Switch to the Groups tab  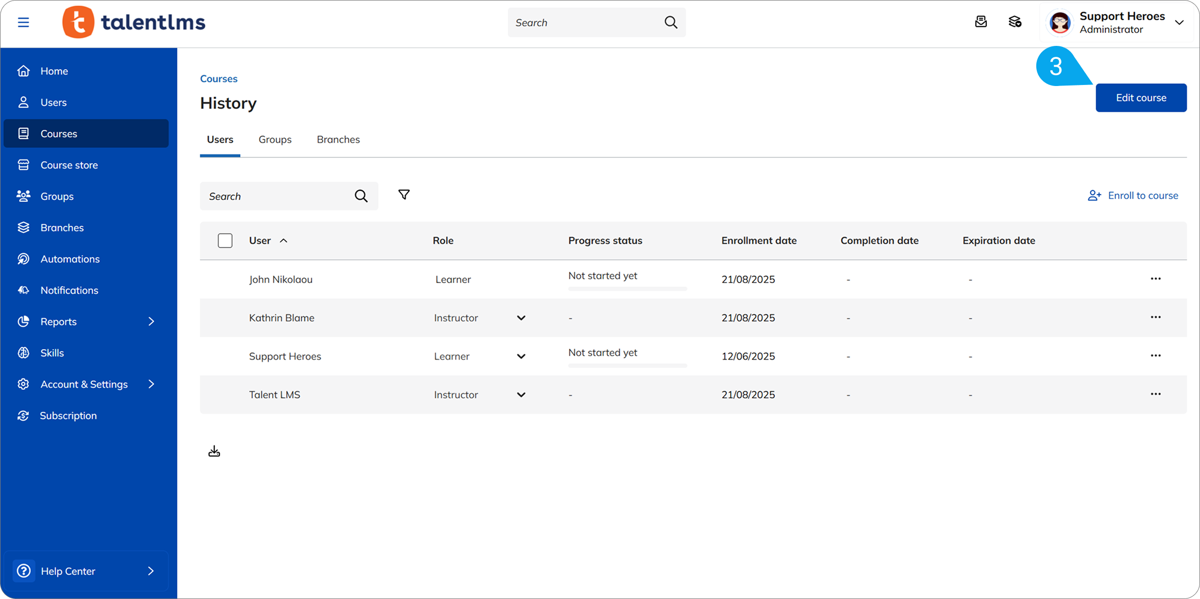point(275,140)
